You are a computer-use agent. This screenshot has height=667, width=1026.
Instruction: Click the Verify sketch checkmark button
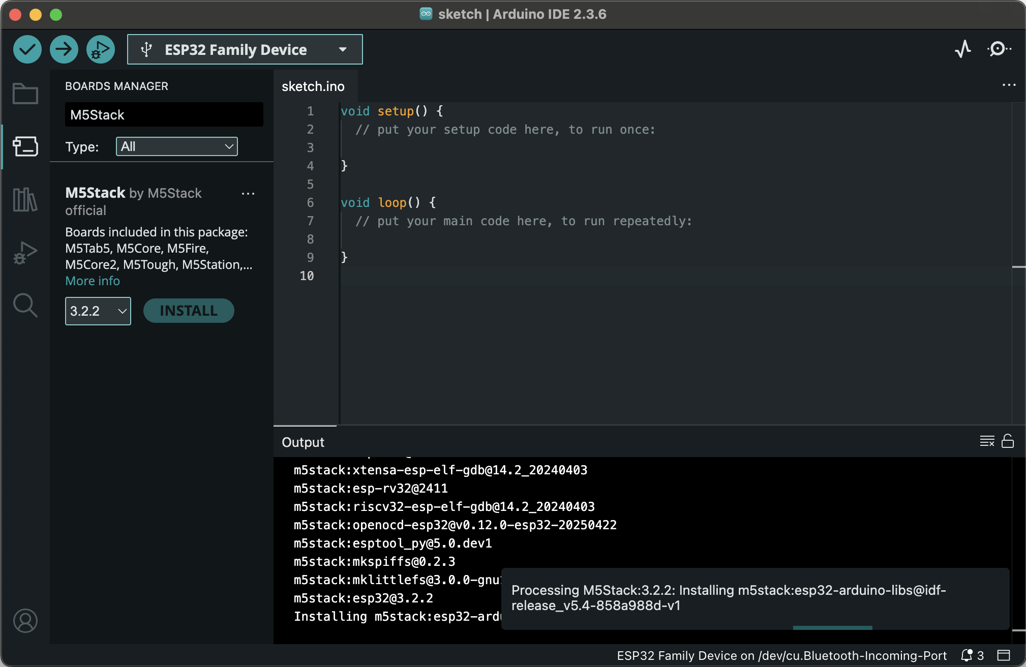click(x=27, y=49)
